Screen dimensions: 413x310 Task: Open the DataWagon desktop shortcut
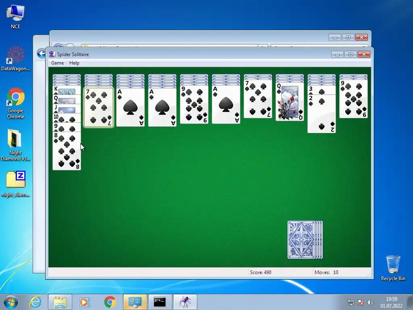coord(16,59)
